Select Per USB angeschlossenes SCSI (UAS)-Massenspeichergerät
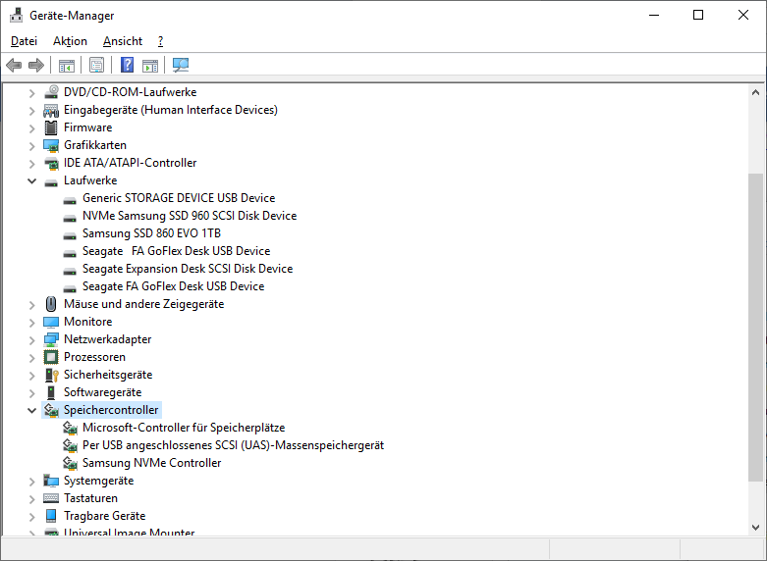The height and width of the screenshot is (561, 767). pyautogui.click(x=233, y=445)
